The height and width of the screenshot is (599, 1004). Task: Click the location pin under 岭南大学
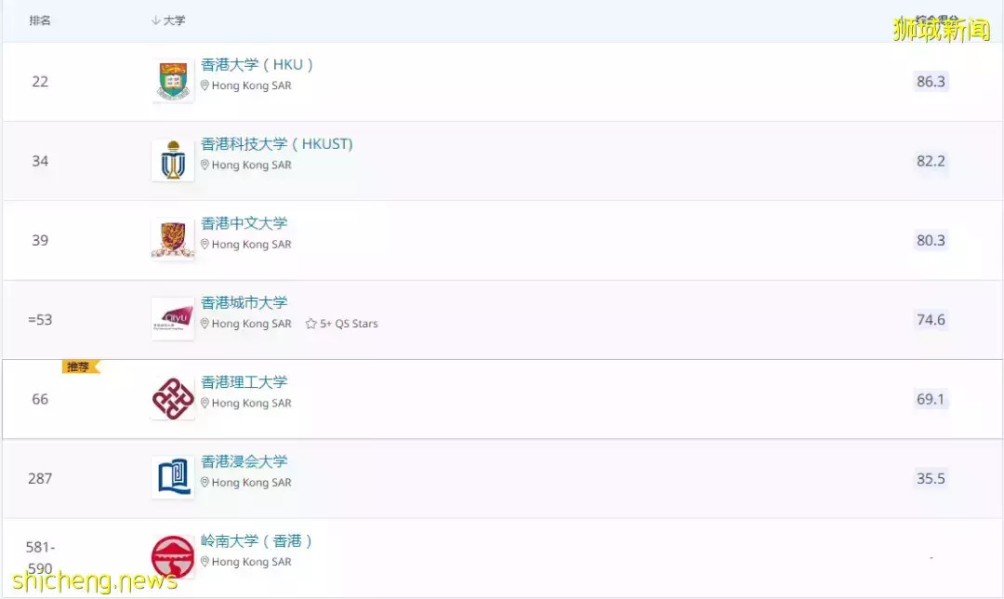coord(205,562)
